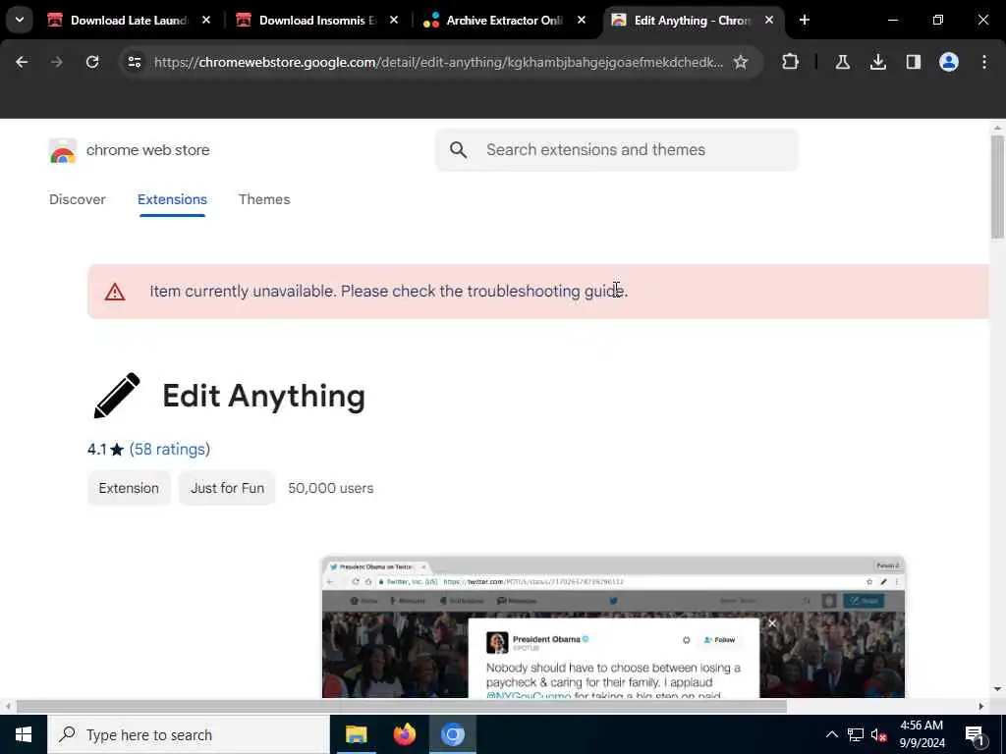Screen dimensions: 1006x754
Task: Close the Download Insomnis tab
Action: click(394, 20)
